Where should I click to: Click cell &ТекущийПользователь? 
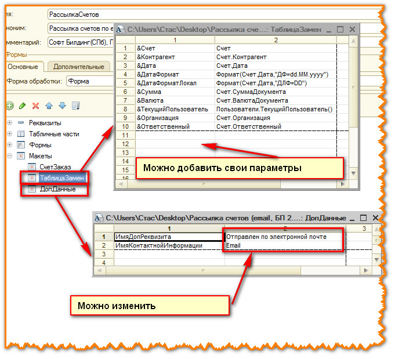click(x=176, y=110)
